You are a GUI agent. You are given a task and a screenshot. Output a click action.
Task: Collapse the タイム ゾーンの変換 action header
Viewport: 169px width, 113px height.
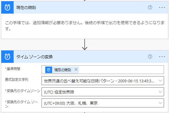pos(85,57)
